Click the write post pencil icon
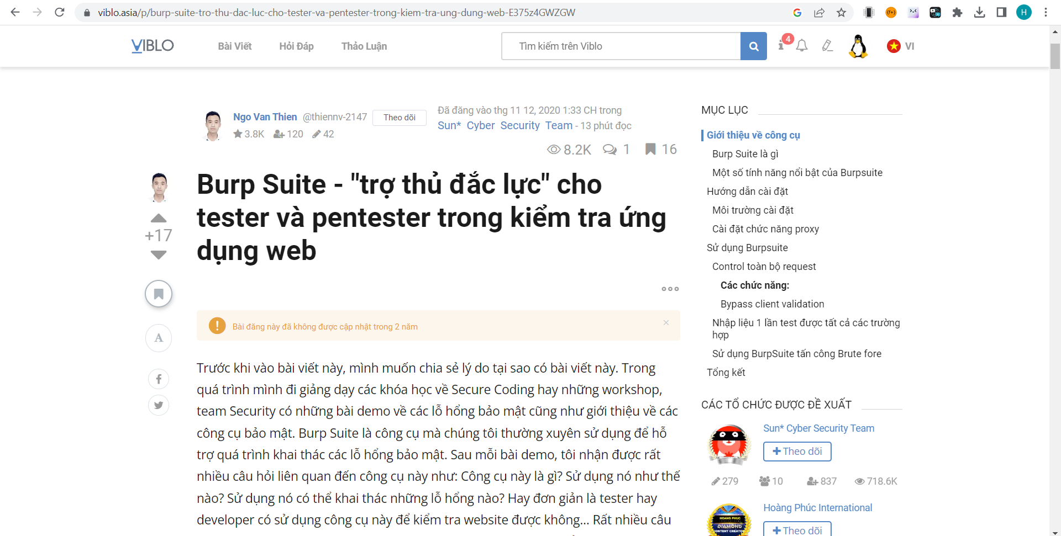 pyautogui.click(x=827, y=46)
